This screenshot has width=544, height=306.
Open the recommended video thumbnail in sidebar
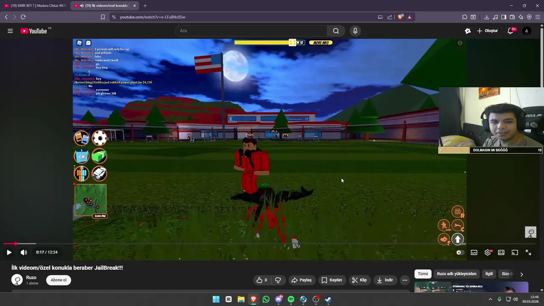pos(471,287)
